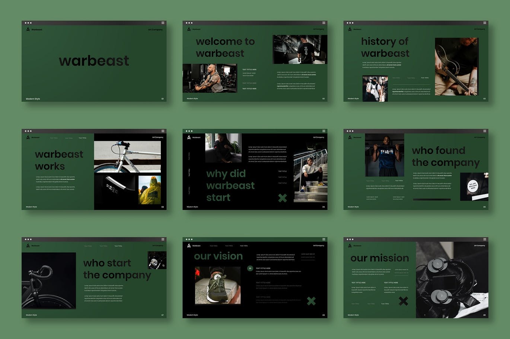Click the green X icon on 'our vision' slide
This screenshot has height=339, width=510.
[311, 301]
